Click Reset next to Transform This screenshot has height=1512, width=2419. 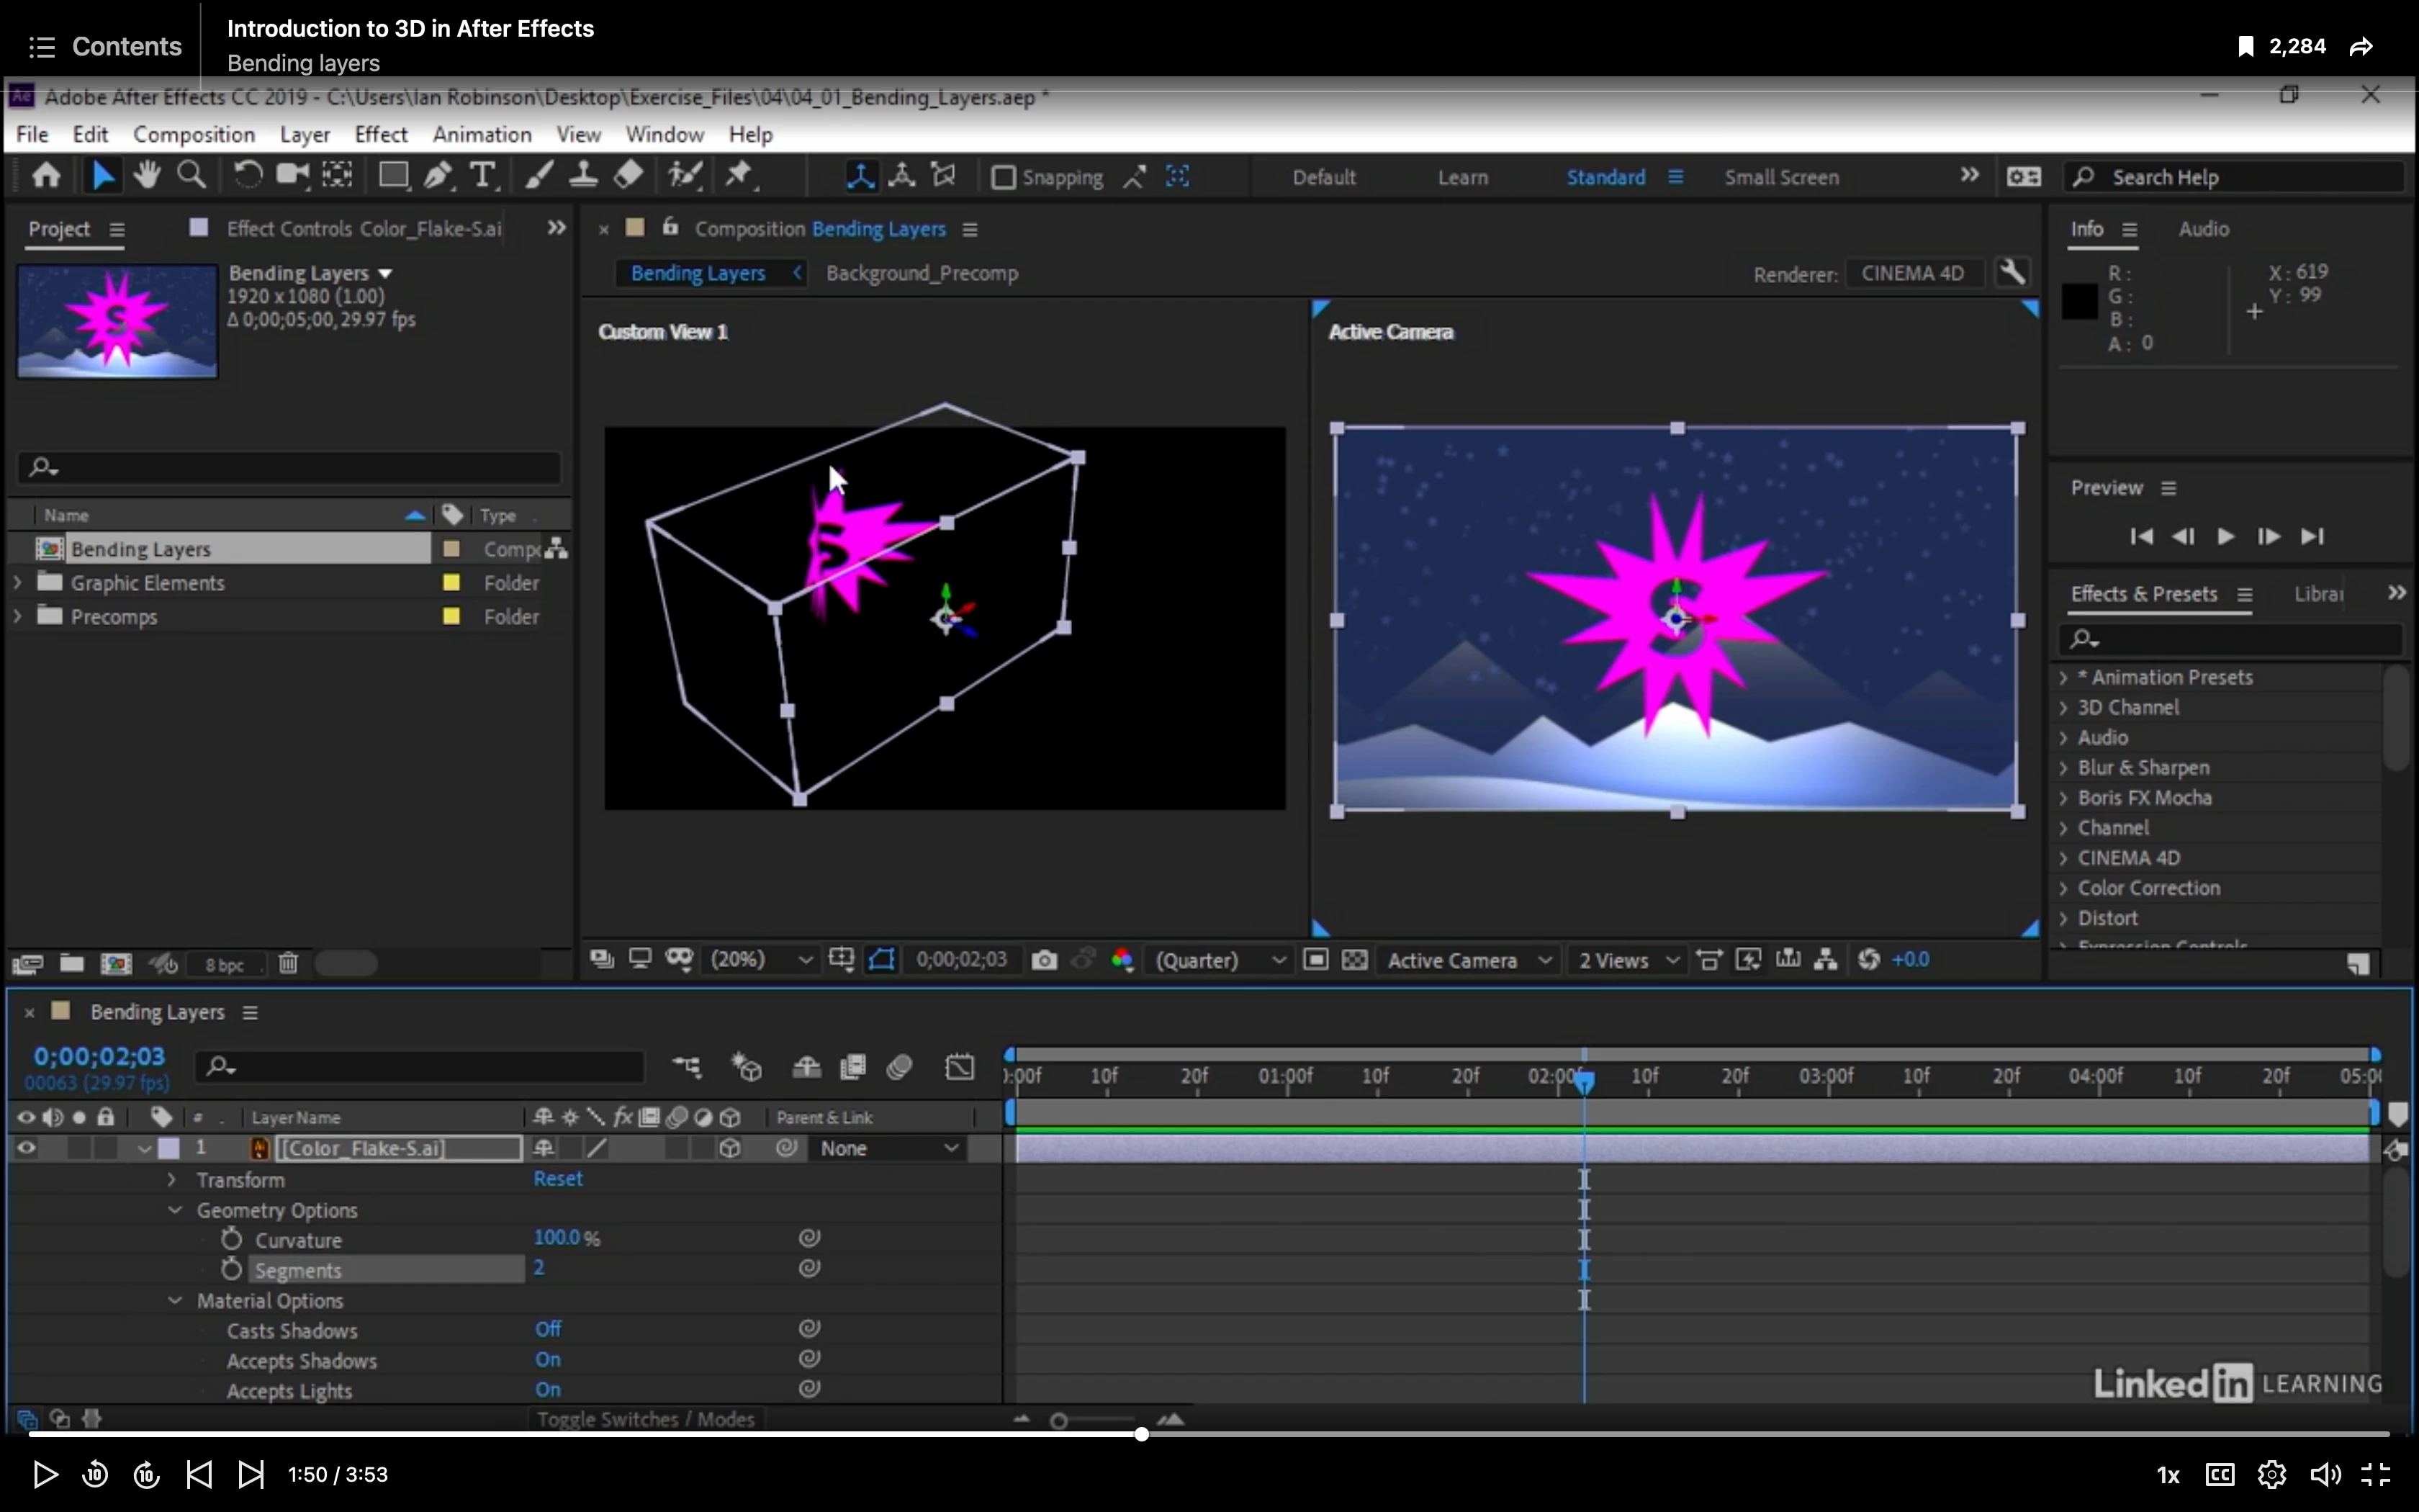click(x=557, y=1179)
